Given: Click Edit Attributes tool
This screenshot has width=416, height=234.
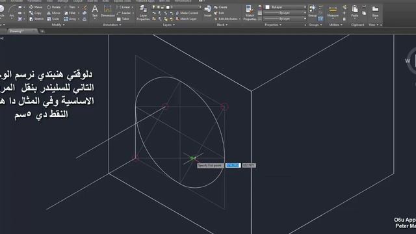Looking at the screenshot, I should [x=226, y=19].
